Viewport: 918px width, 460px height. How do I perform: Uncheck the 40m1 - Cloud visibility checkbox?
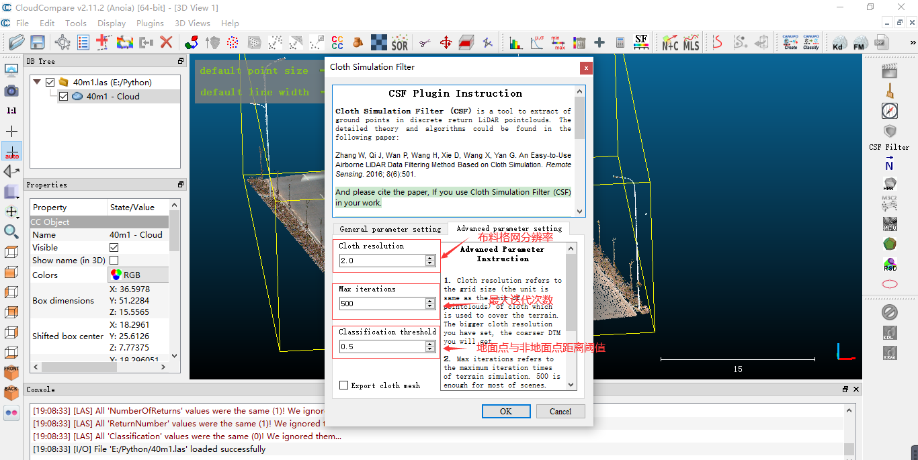point(62,95)
